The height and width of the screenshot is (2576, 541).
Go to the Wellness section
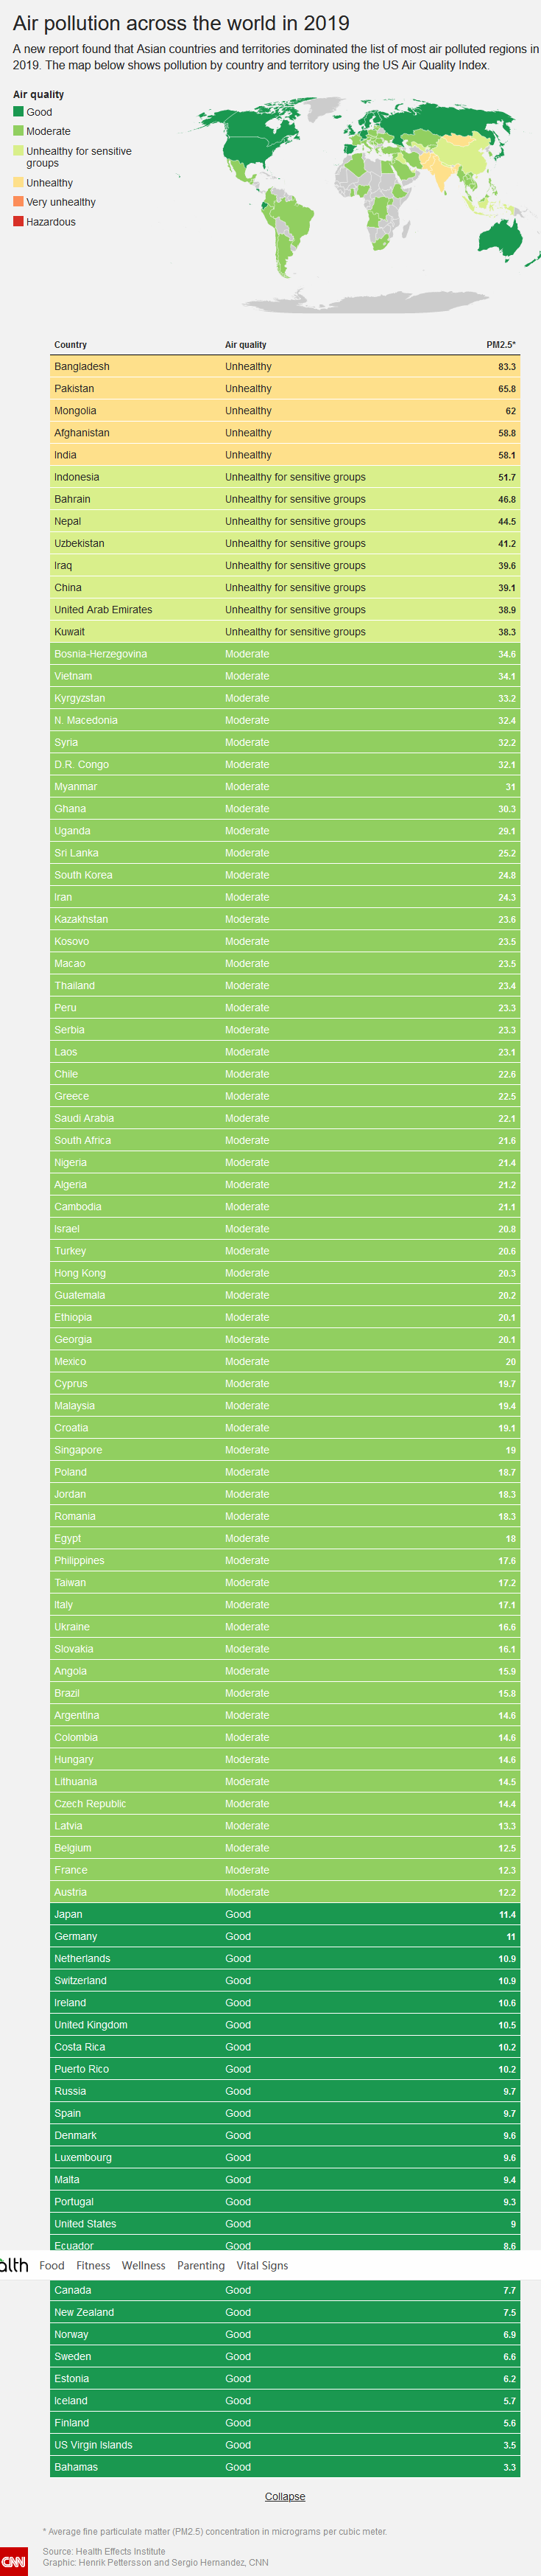[143, 2265]
